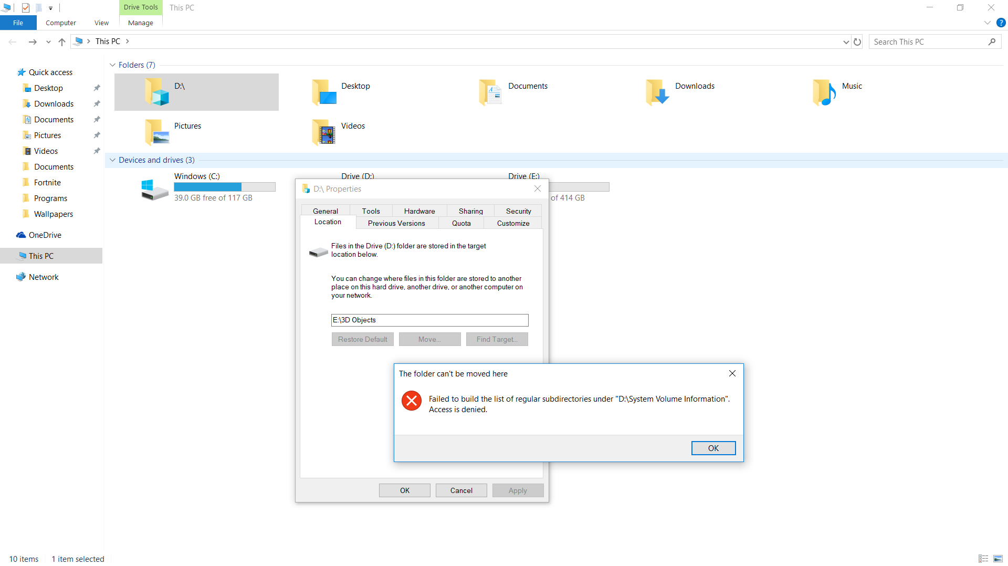This screenshot has width=1008, height=566.
Task: Close the folder can't be moved dialog
Action: coord(732,373)
